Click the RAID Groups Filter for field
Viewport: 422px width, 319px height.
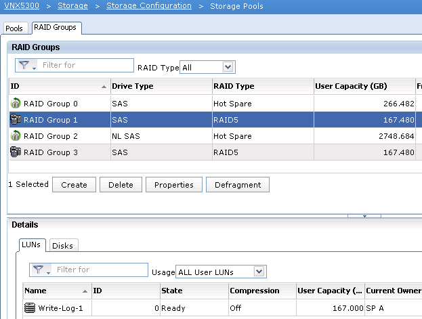click(x=85, y=65)
